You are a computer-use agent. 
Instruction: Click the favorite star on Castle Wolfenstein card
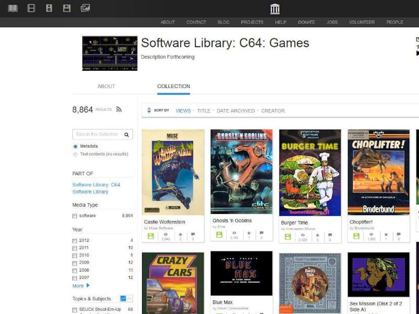[x=180, y=234]
